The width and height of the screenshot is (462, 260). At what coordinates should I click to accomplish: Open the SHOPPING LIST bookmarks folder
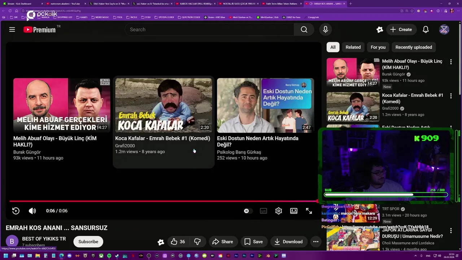coord(63,17)
